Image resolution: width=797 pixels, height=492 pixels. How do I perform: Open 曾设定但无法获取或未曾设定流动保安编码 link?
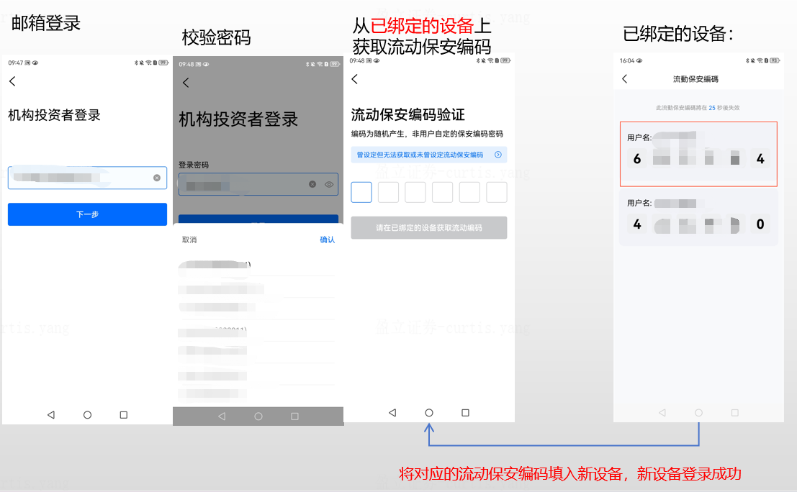coord(420,155)
